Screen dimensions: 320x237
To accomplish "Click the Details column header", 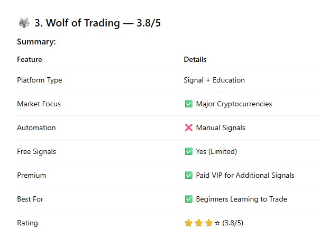I will point(195,59).
